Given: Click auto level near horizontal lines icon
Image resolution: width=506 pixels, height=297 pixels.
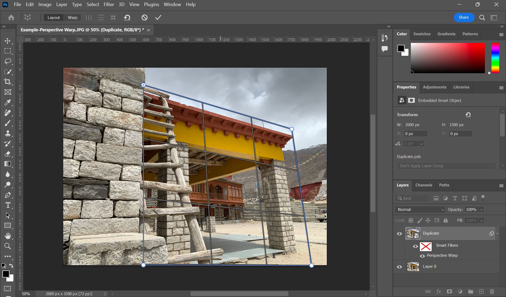Looking at the screenshot, I should pos(101,18).
